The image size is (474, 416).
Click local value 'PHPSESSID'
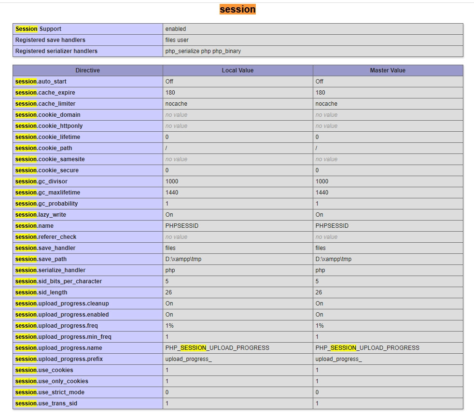182,226
